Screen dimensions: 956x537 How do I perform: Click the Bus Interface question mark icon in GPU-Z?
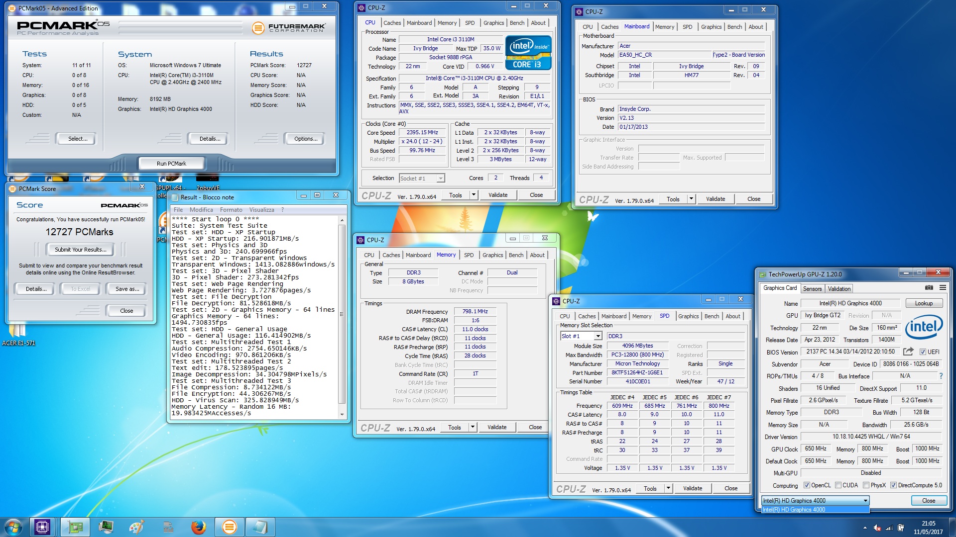coord(941,376)
